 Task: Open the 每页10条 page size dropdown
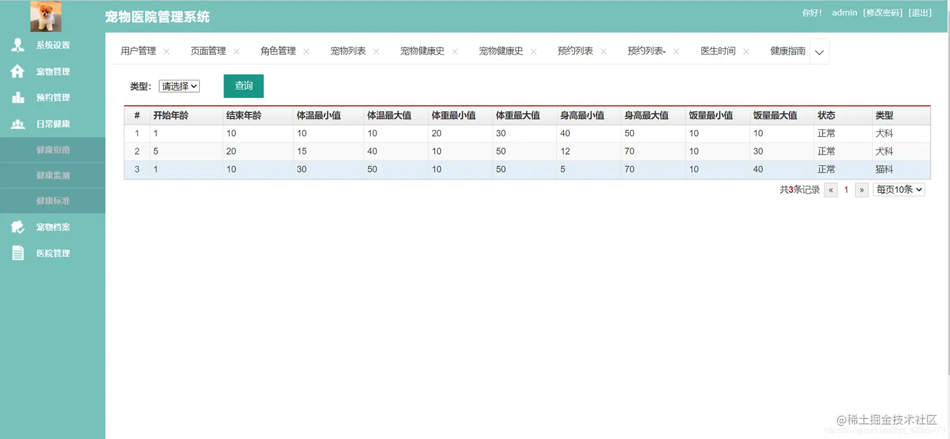tap(898, 190)
